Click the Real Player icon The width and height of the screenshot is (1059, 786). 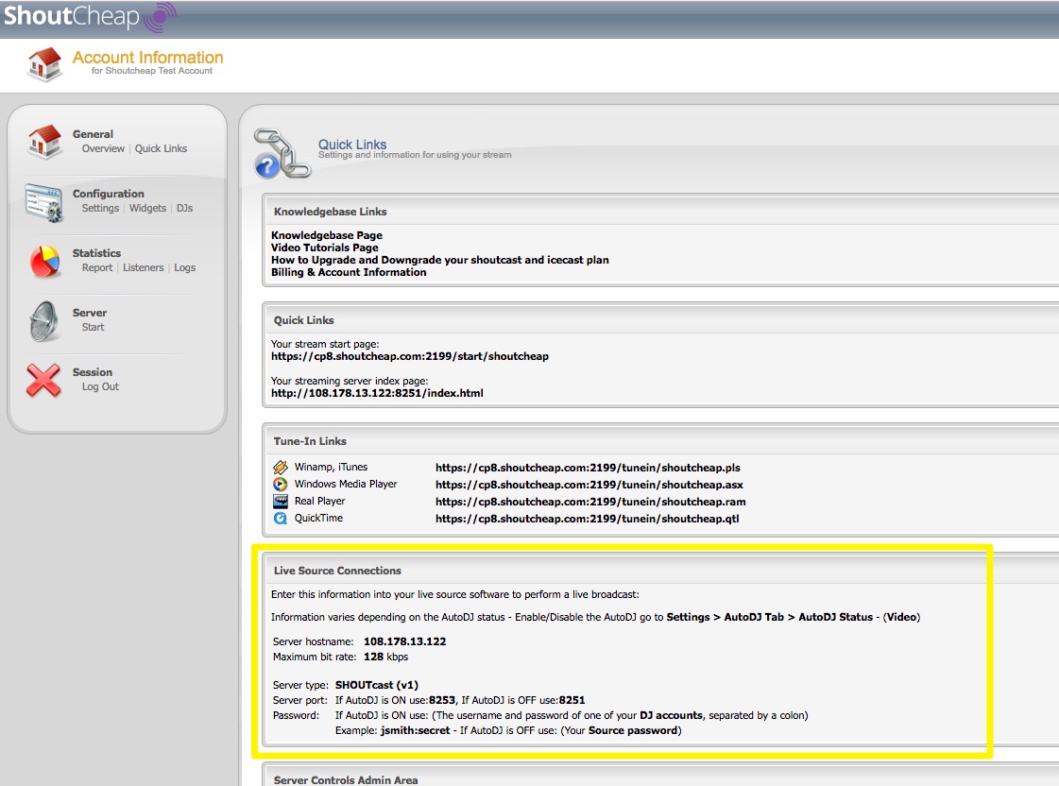coord(281,501)
